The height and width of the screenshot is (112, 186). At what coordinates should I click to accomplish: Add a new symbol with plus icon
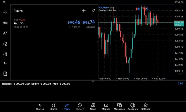[84, 11]
